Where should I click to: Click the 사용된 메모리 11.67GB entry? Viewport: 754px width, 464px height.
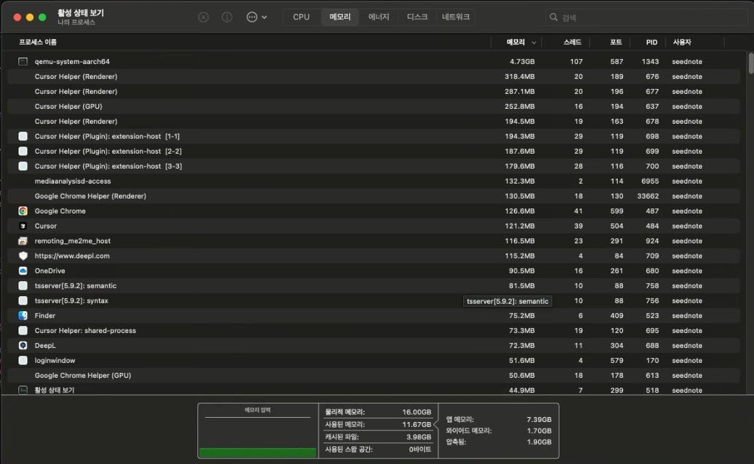(378, 425)
